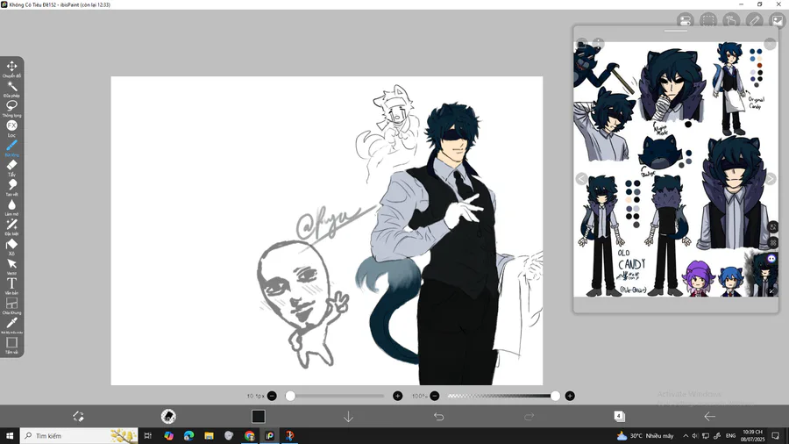Open the FX Lọc filter tool
Image resolution: width=789 pixels, height=444 pixels.
click(x=11, y=127)
